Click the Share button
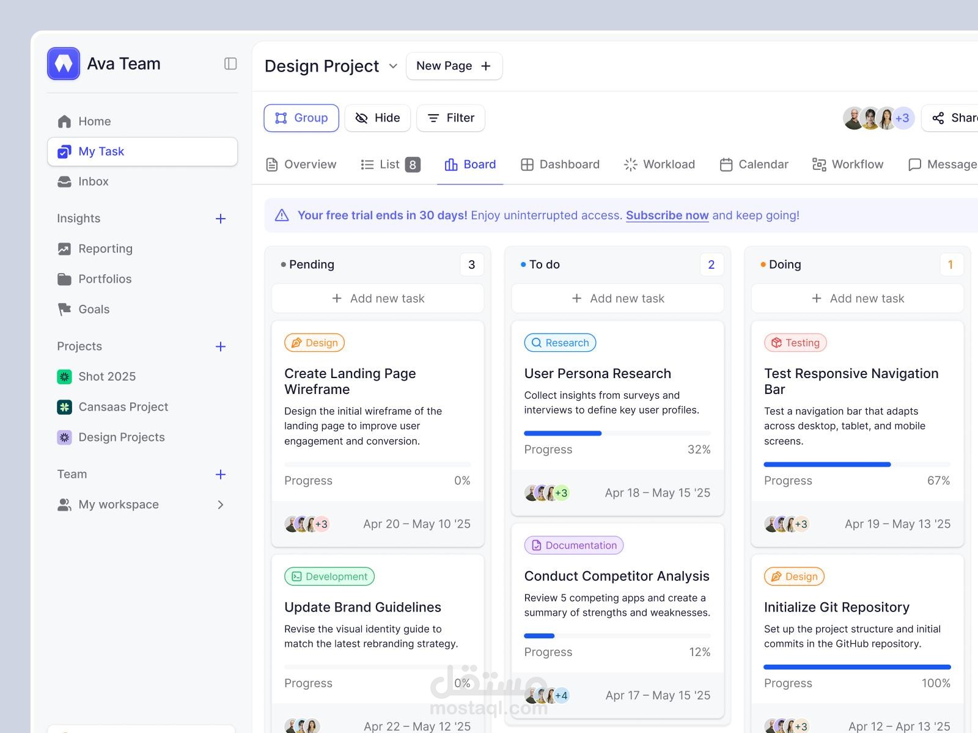The width and height of the screenshot is (978, 733). click(x=950, y=118)
